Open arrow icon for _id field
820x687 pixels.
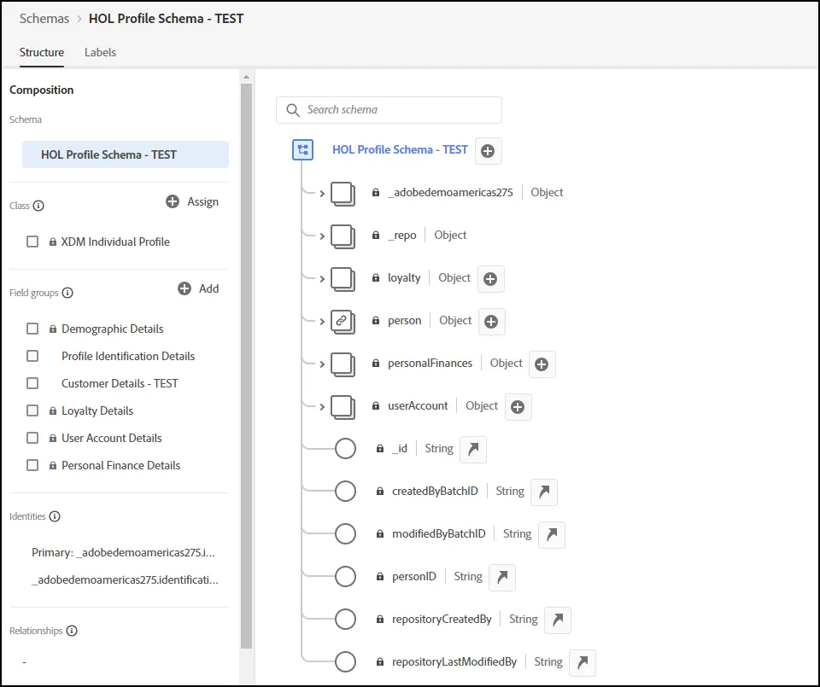(473, 449)
